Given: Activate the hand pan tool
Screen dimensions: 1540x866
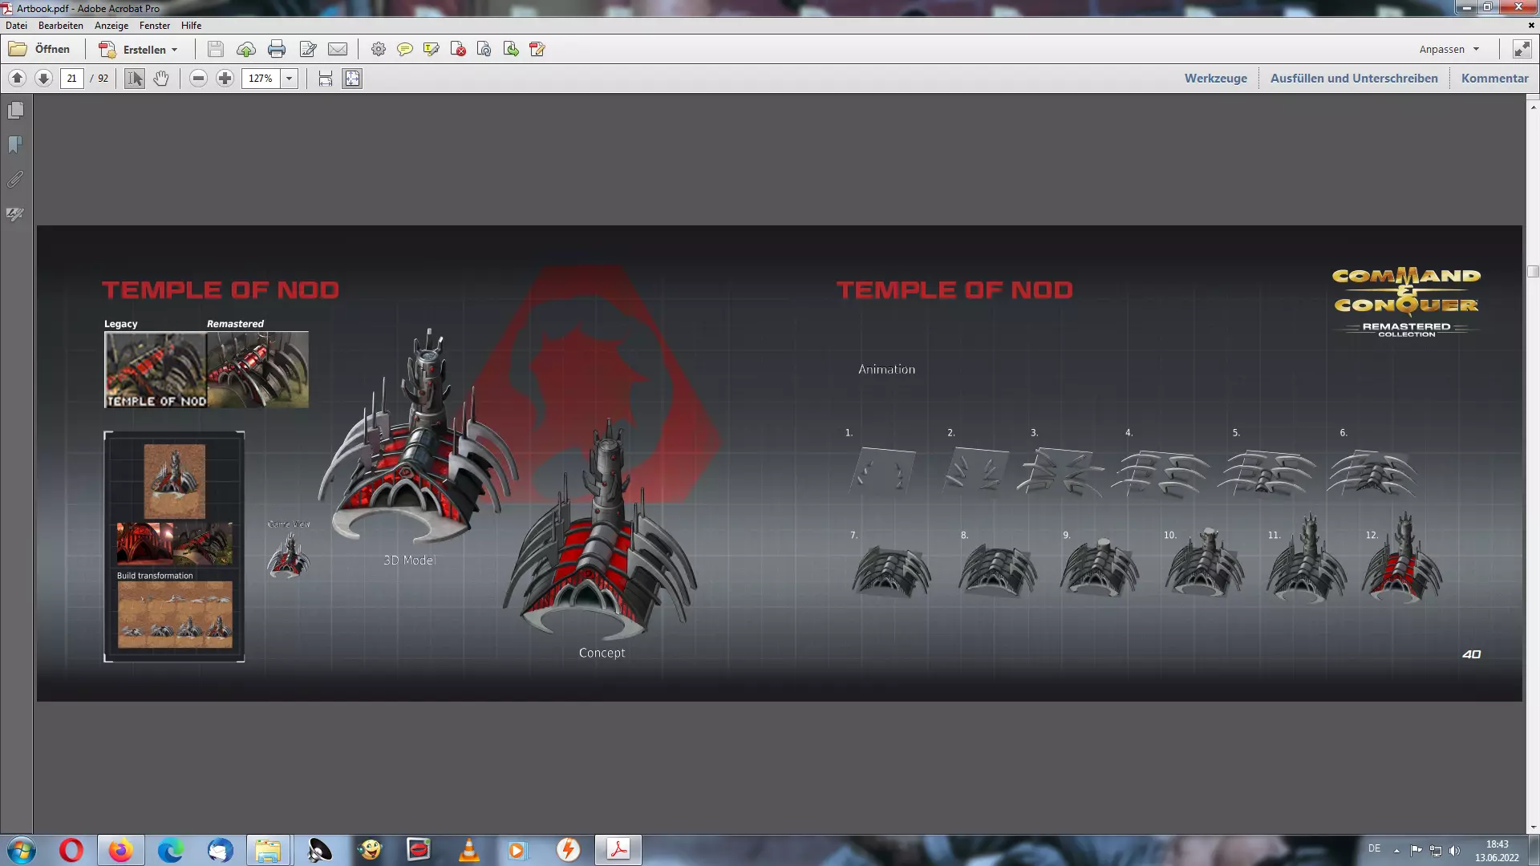Looking at the screenshot, I should click(161, 79).
